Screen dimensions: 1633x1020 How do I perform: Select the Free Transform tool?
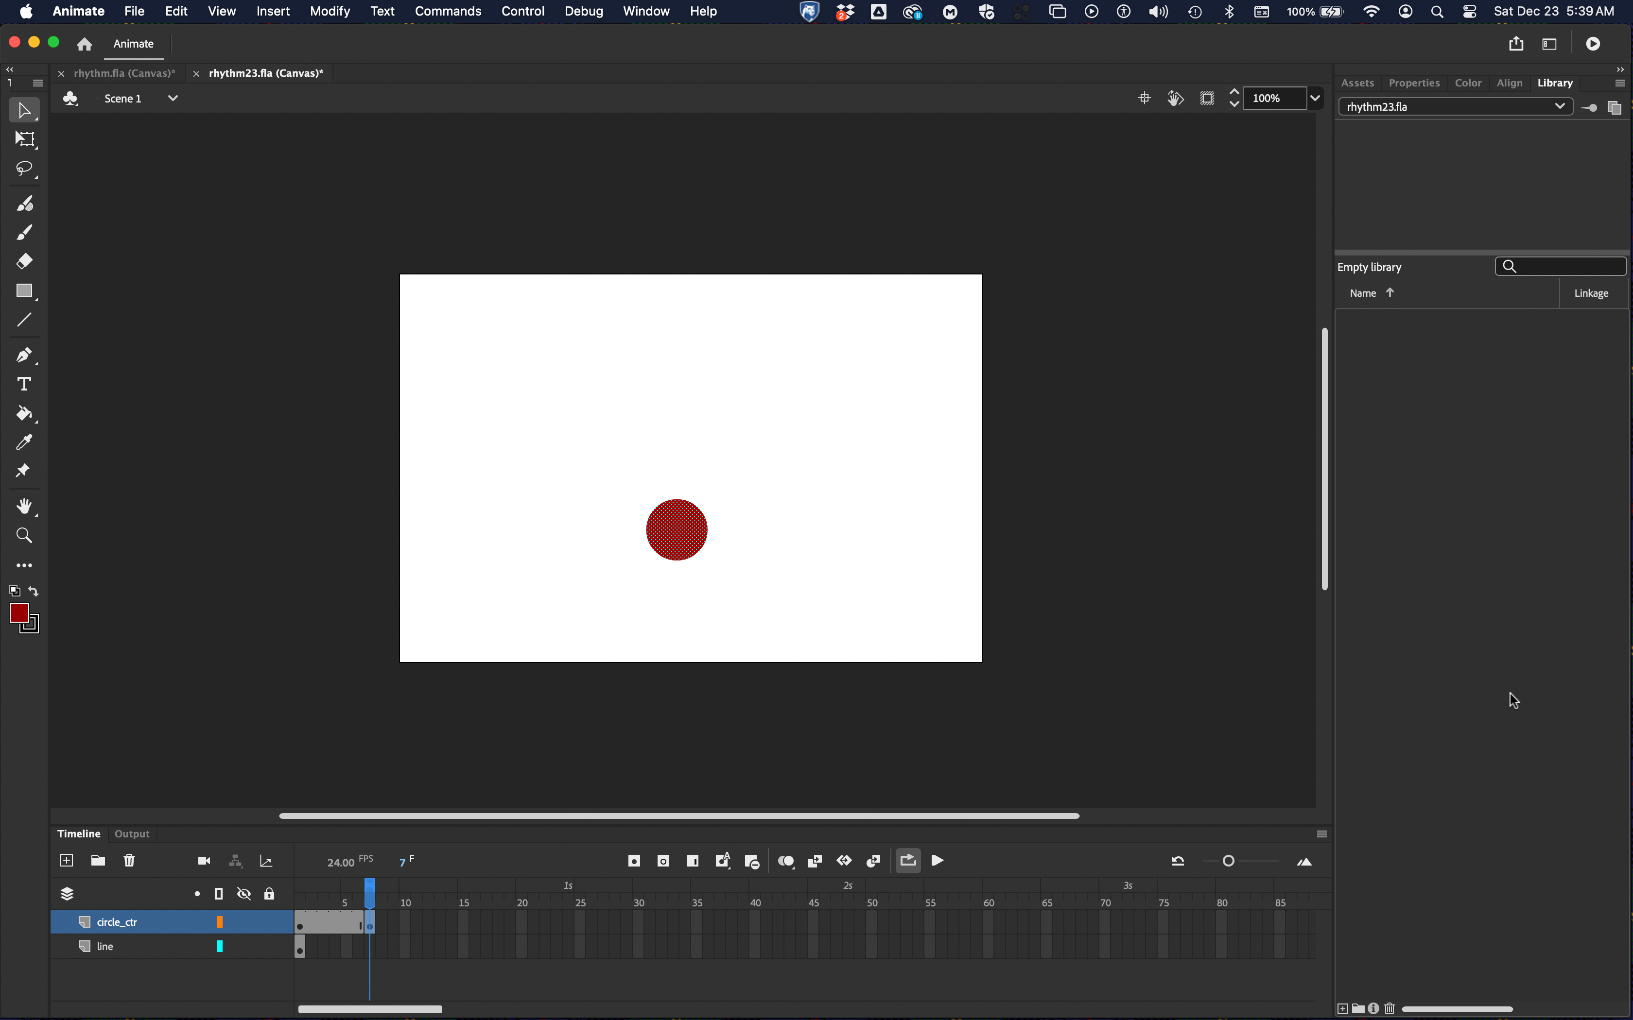pyautogui.click(x=24, y=139)
